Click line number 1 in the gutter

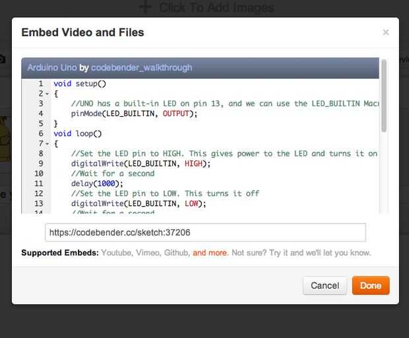point(41,84)
